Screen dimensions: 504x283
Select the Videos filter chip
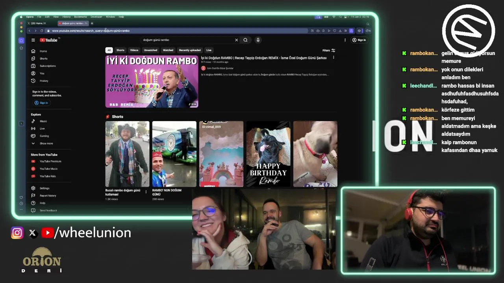coord(134,50)
